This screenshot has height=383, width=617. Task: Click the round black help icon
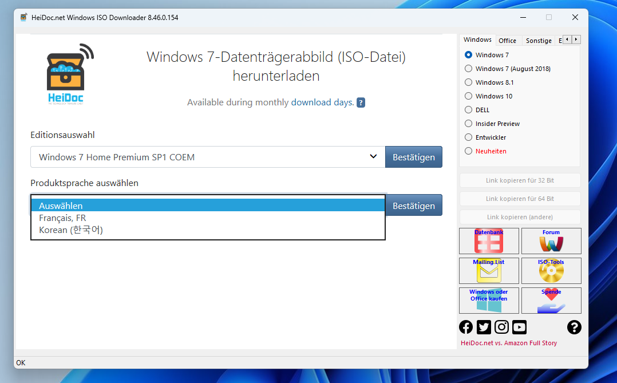tap(574, 327)
